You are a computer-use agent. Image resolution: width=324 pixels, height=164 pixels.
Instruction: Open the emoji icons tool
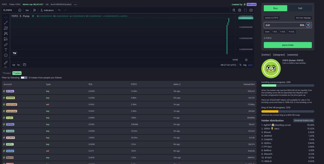point(6,55)
